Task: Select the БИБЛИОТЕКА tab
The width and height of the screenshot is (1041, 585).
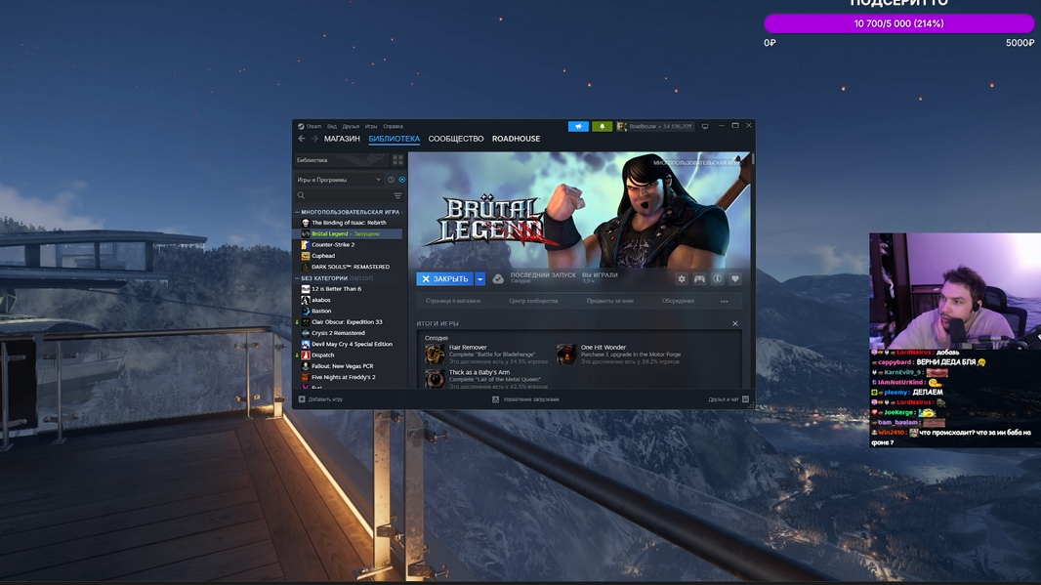Action: click(x=394, y=139)
